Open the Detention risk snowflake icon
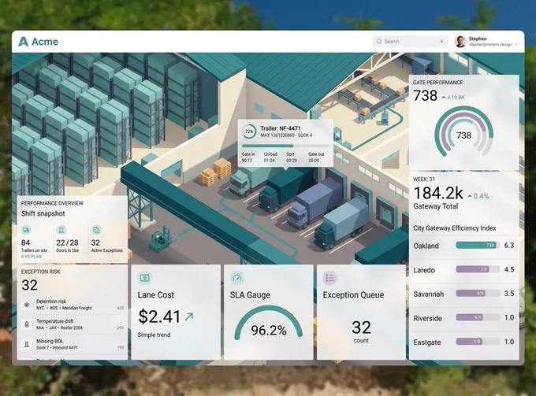The height and width of the screenshot is (396, 536). point(27,305)
